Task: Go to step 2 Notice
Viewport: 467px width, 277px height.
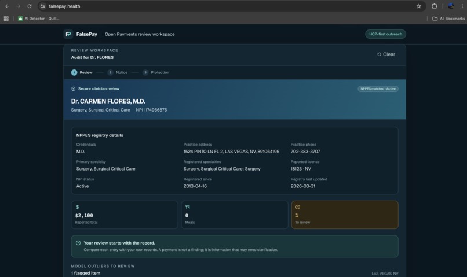Action: click(x=118, y=72)
